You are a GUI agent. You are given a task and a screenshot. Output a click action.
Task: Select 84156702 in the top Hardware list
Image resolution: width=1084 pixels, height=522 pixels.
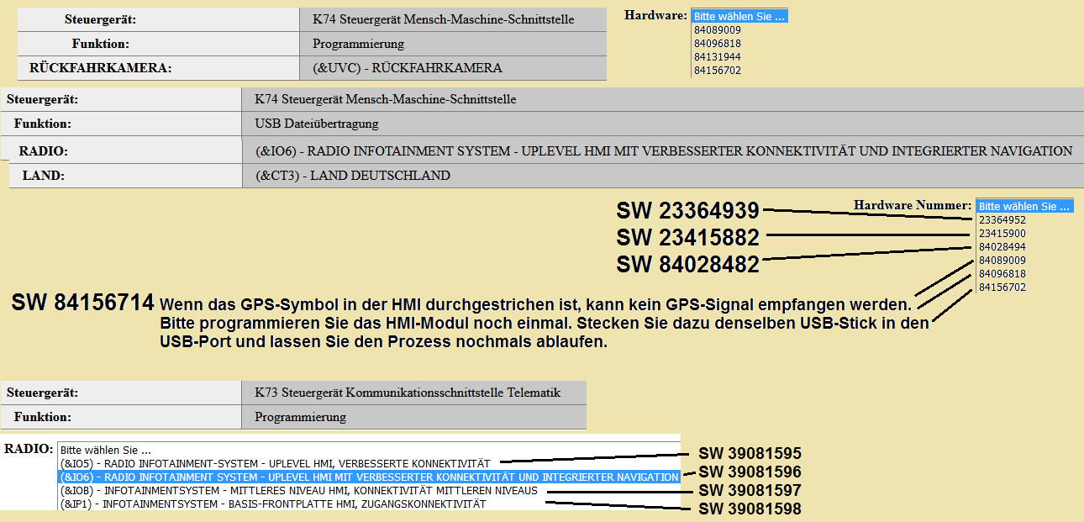[717, 71]
